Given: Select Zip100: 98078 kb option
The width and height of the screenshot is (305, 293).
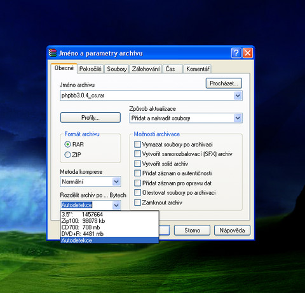Looking at the screenshot, I should pyautogui.click(x=109, y=221).
